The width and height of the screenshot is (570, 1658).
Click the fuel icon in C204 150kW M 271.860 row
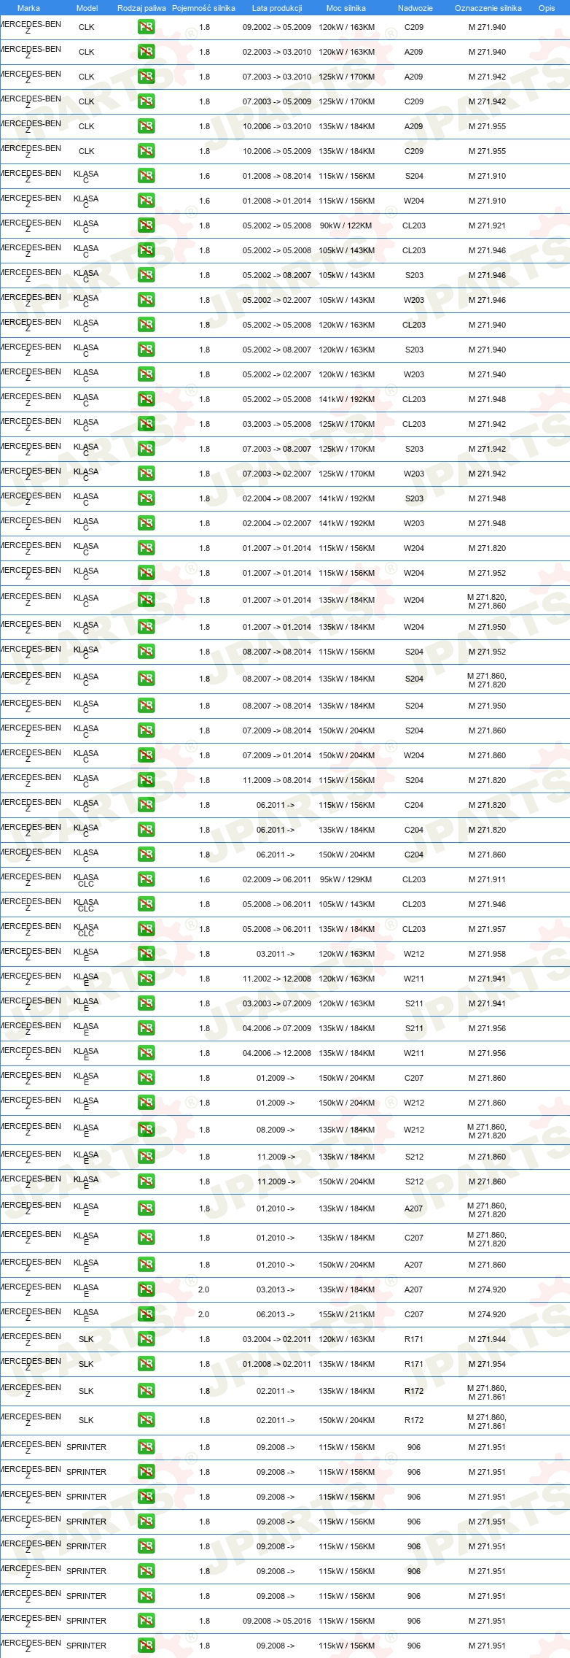(x=146, y=855)
